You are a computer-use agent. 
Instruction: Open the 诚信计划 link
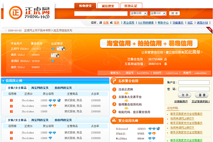[202, 23]
